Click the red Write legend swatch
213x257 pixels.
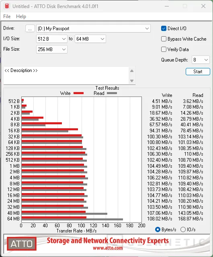tap(79, 93)
